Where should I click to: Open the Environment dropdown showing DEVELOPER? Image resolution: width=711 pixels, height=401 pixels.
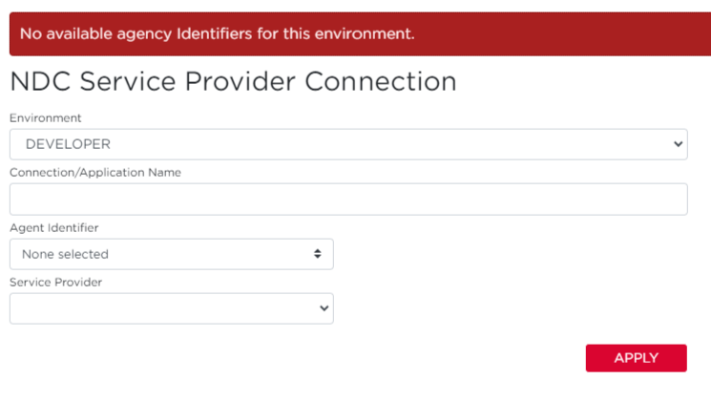coord(348,144)
